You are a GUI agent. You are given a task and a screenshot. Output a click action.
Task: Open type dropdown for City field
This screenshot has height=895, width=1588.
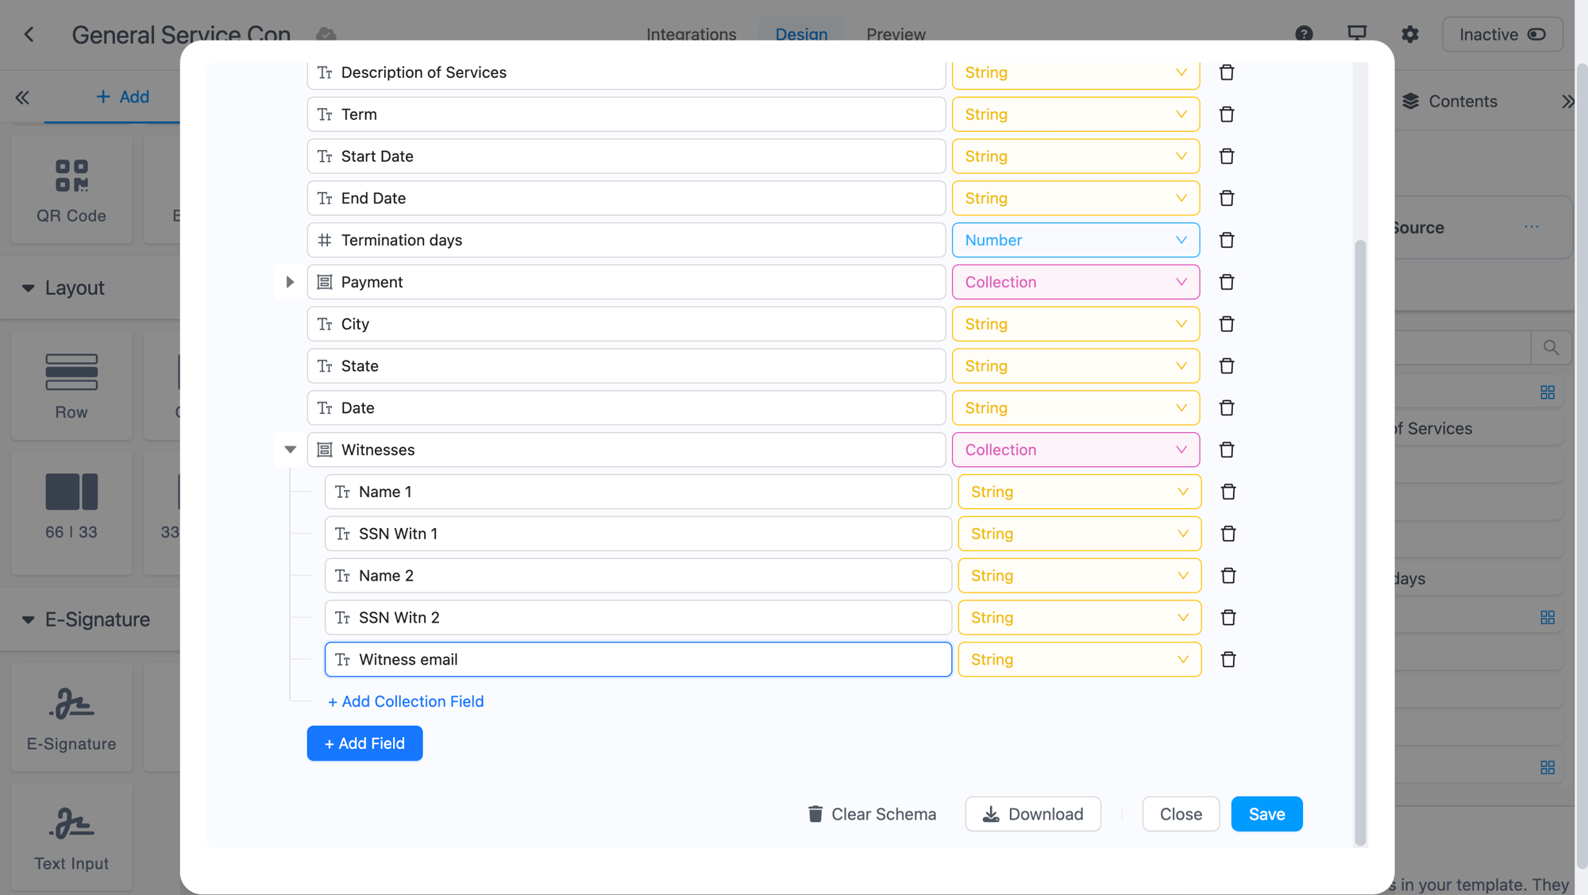point(1075,324)
